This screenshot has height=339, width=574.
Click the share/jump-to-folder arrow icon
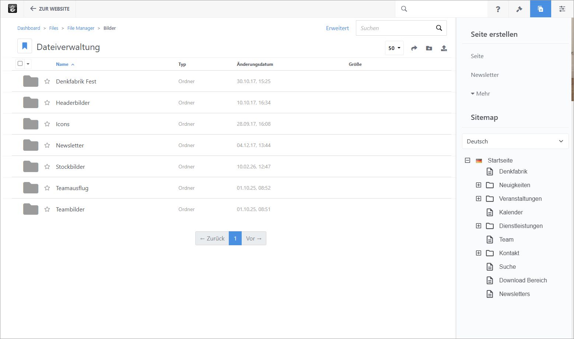point(414,48)
